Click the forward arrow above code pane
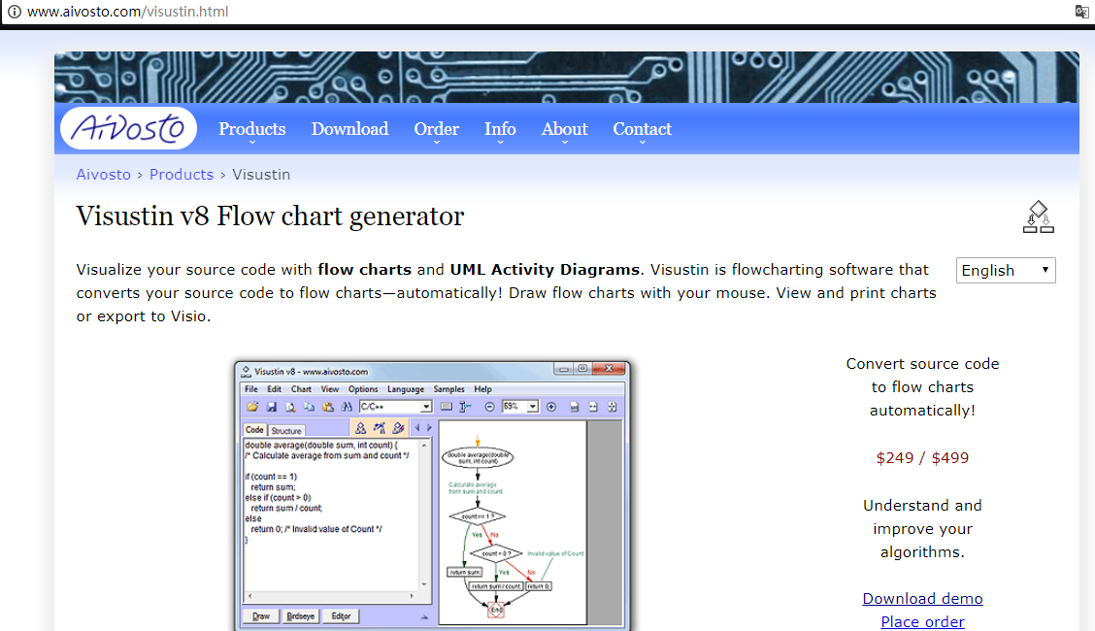Screen dimensions: 1095x631 click(429, 428)
